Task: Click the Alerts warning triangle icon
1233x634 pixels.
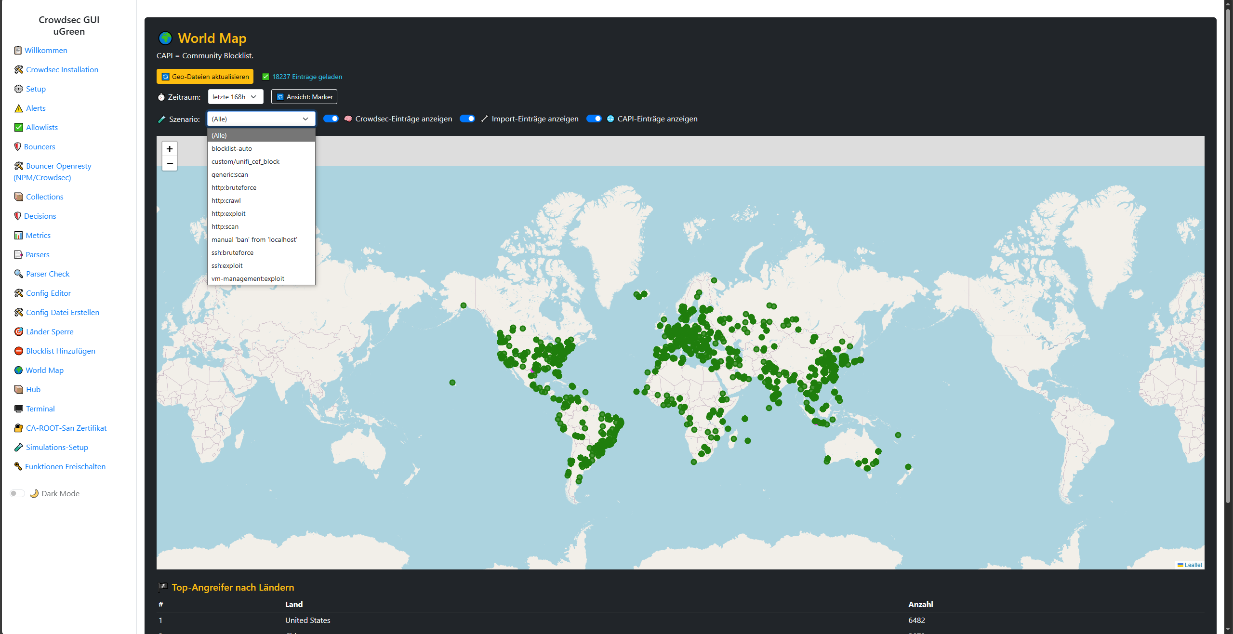Action: pyautogui.click(x=18, y=108)
